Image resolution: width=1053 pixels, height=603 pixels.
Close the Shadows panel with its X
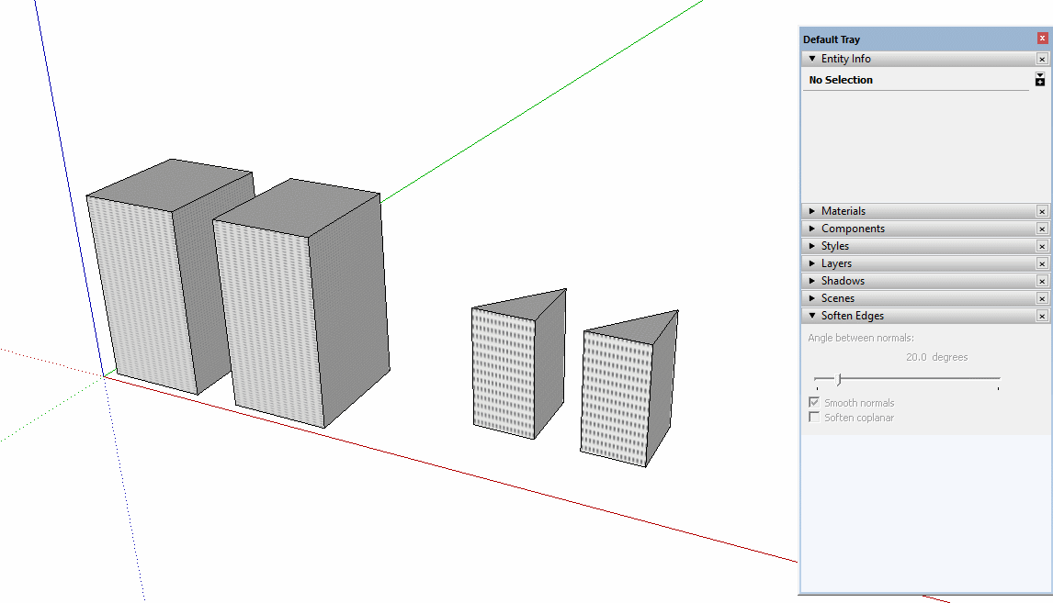pyautogui.click(x=1042, y=281)
